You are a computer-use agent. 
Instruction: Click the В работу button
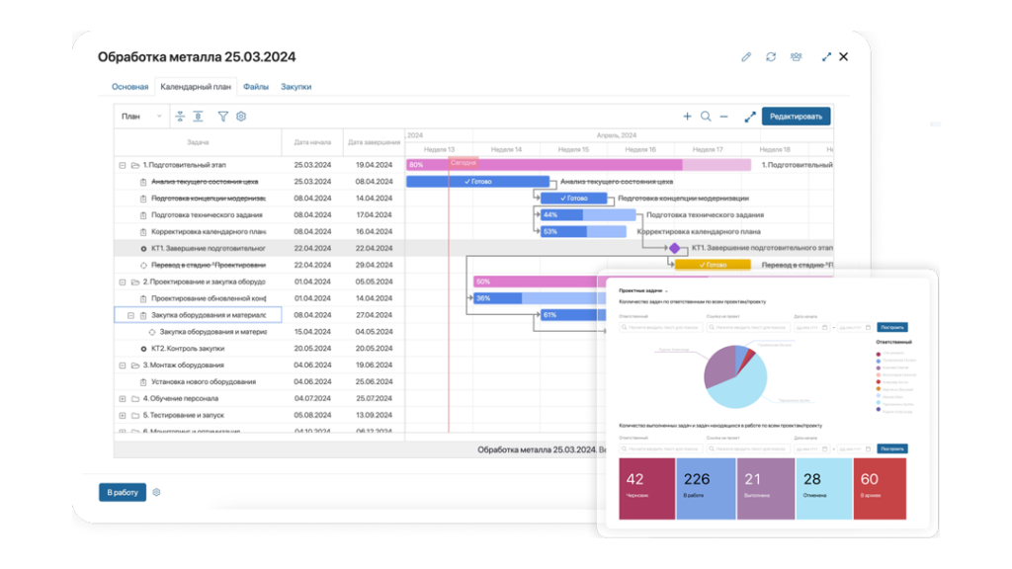click(x=123, y=492)
